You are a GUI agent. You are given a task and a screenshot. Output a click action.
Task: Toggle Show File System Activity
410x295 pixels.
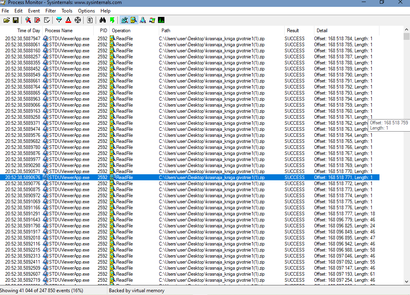[x=133, y=20]
